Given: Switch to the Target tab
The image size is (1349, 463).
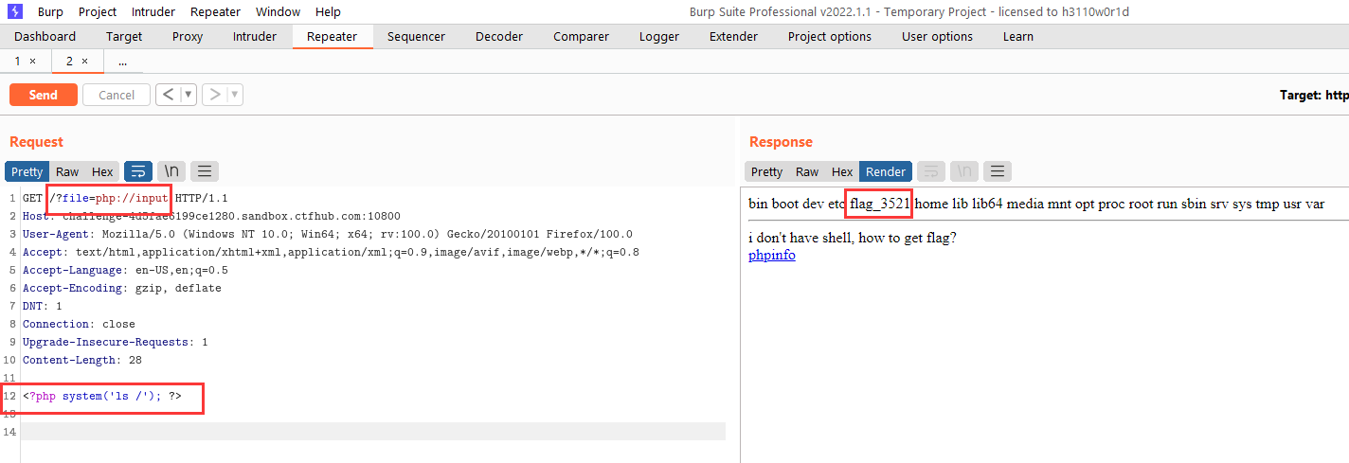Looking at the screenshot, I should pyautogui.click(x=124, y=36).
